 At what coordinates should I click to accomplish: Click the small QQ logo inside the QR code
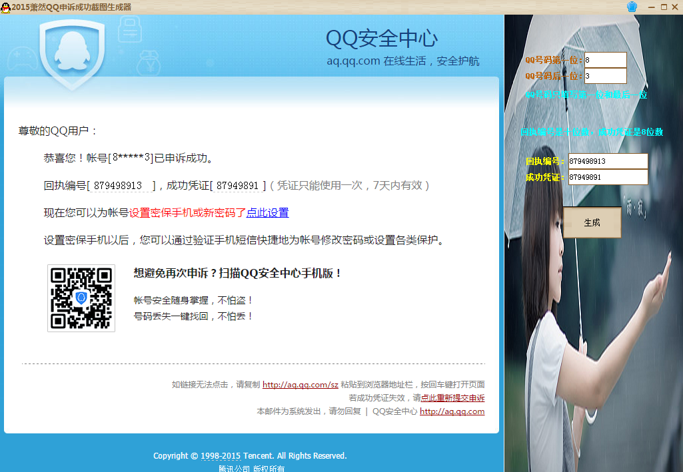tap(81, 298)
